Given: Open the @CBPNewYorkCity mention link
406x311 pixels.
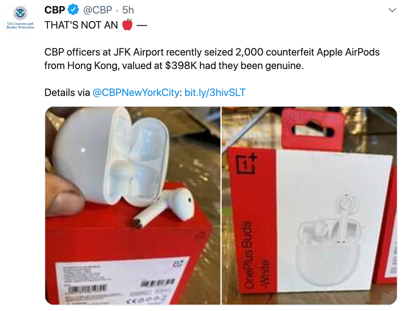Looking at the screenshot, I should pos(136,92).
